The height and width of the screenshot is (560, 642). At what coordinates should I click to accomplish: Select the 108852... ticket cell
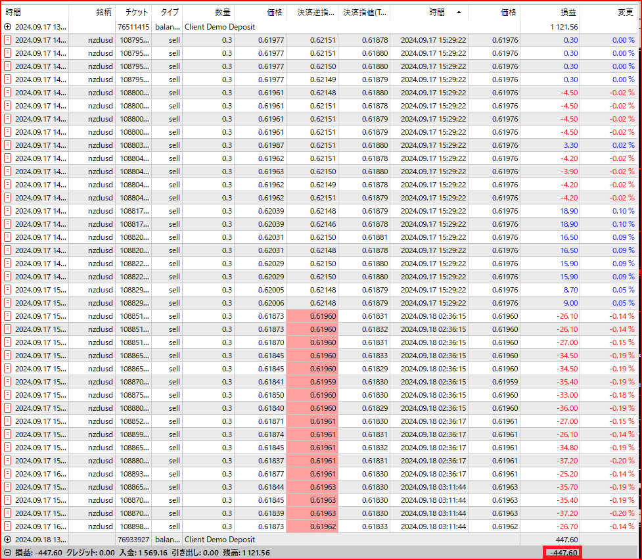click(133, 421)
